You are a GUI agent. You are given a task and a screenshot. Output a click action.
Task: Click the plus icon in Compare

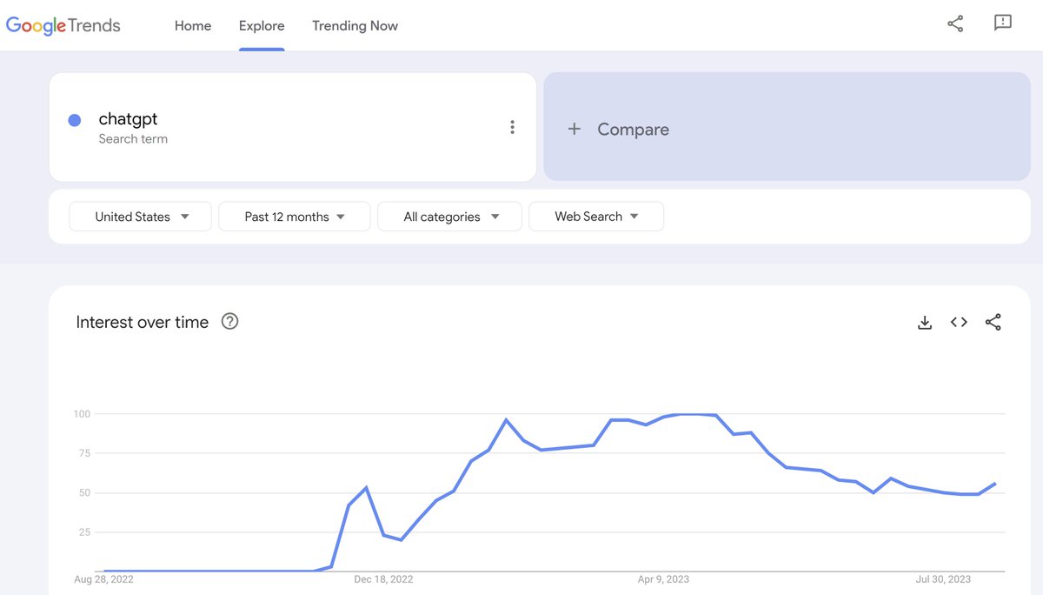coord(574,129)
